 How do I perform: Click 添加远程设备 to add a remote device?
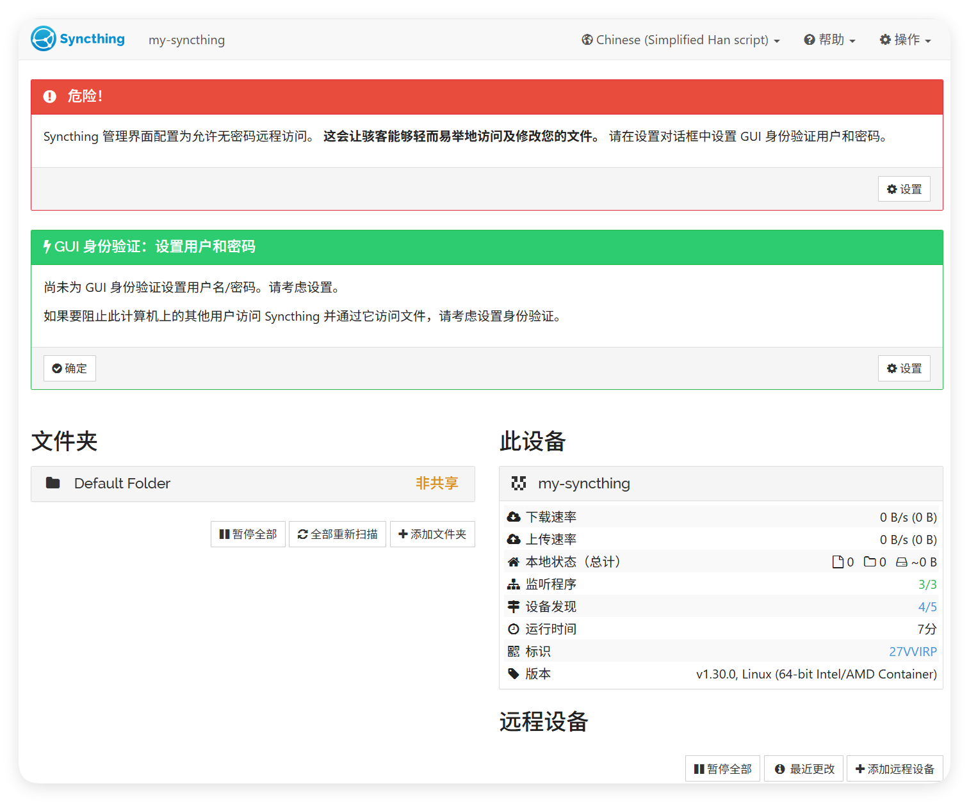pos(895,769)
